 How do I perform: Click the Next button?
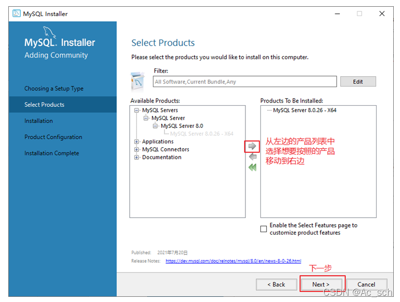click(321, 284)
